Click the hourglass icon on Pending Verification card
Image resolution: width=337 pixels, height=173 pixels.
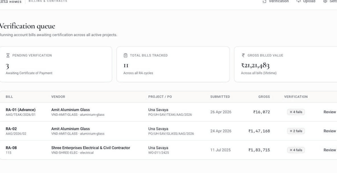(x=8, y=56)
